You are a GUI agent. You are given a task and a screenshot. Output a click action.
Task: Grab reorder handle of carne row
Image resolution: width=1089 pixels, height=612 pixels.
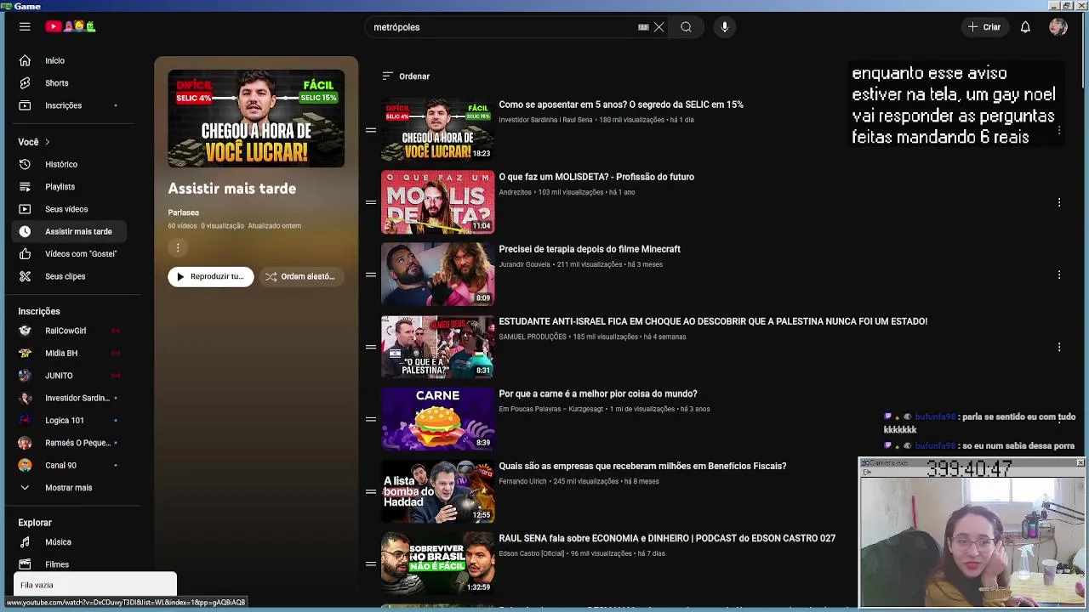pyautogui.click(x=371, y=419)
